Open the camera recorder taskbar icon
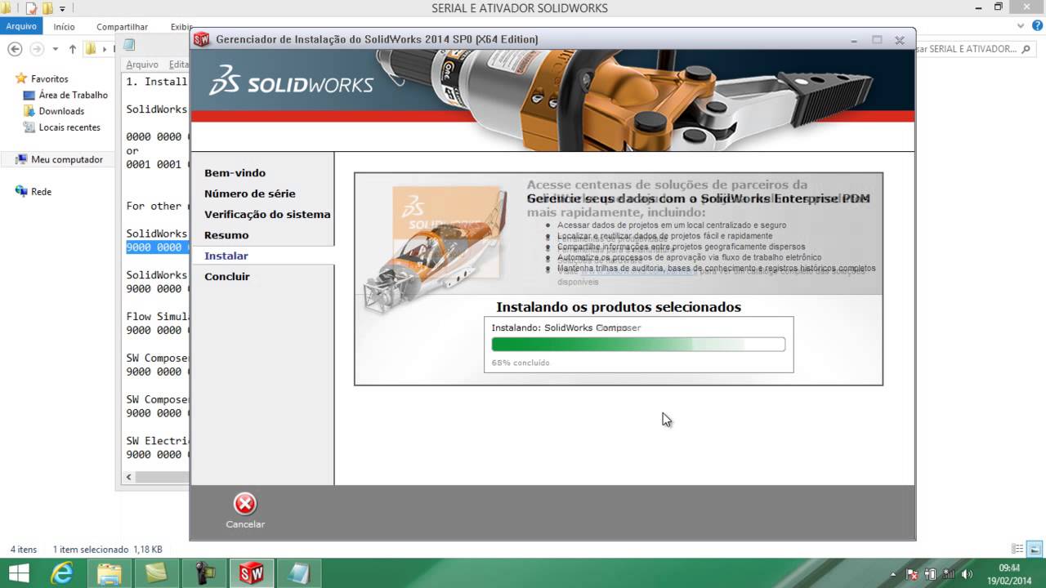The width and height of the screenshot is (1046, 588). (x=204, y=573)
